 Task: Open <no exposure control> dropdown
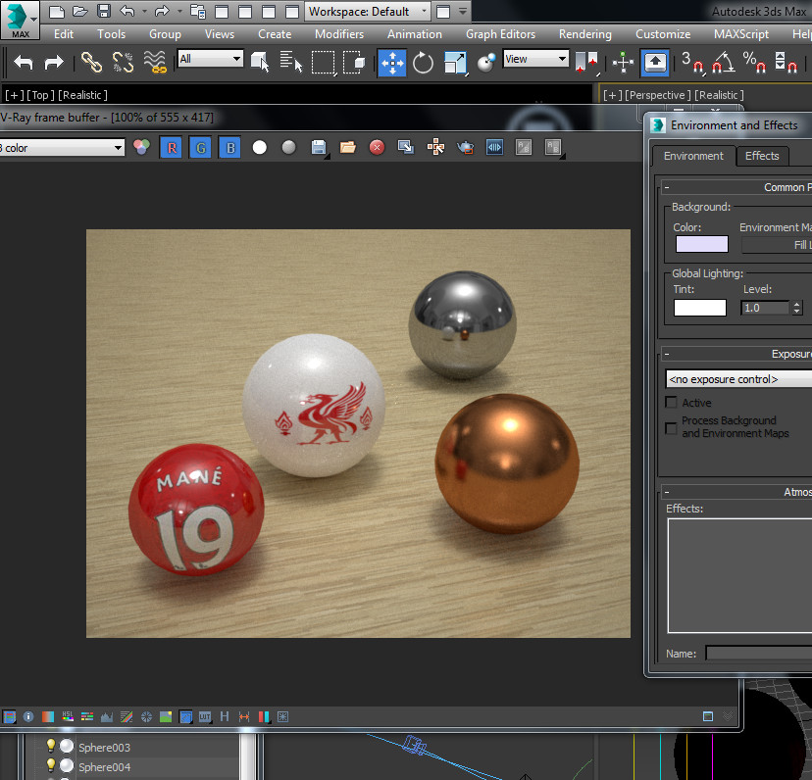tap(739, 379)
